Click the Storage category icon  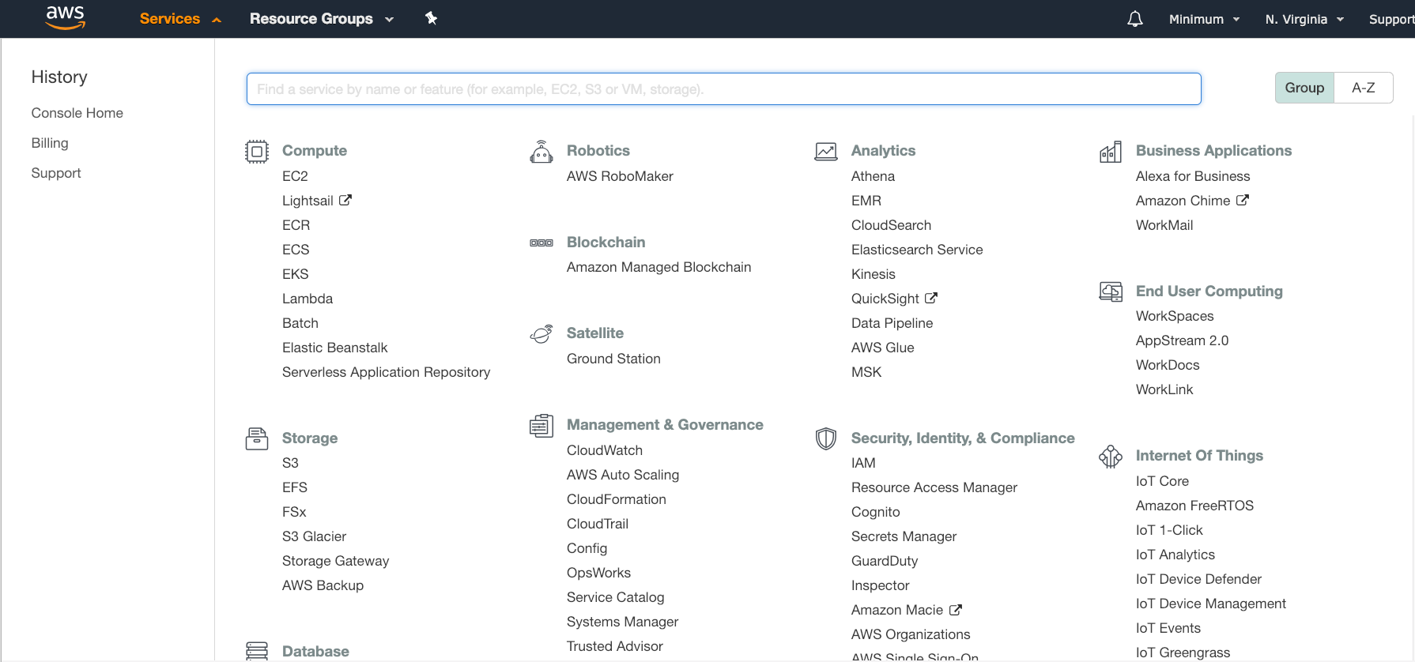(x=257, y=438)
